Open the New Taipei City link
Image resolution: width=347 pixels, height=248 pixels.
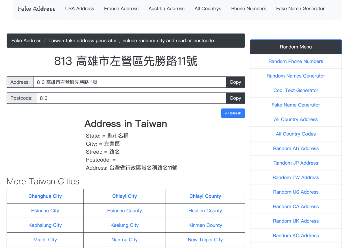click(205, 240)
